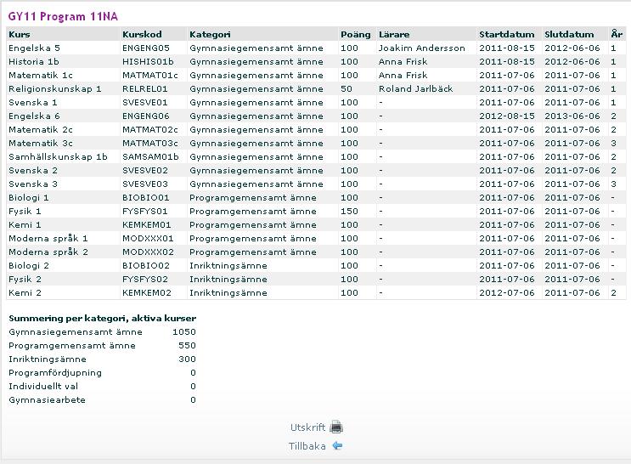This screenshot has width=631, height=464.
Task: Click the GY11 Program 11NA heading
Action: pos(63,16)
